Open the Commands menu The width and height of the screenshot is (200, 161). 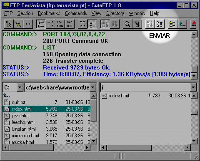tap(76, 13)
